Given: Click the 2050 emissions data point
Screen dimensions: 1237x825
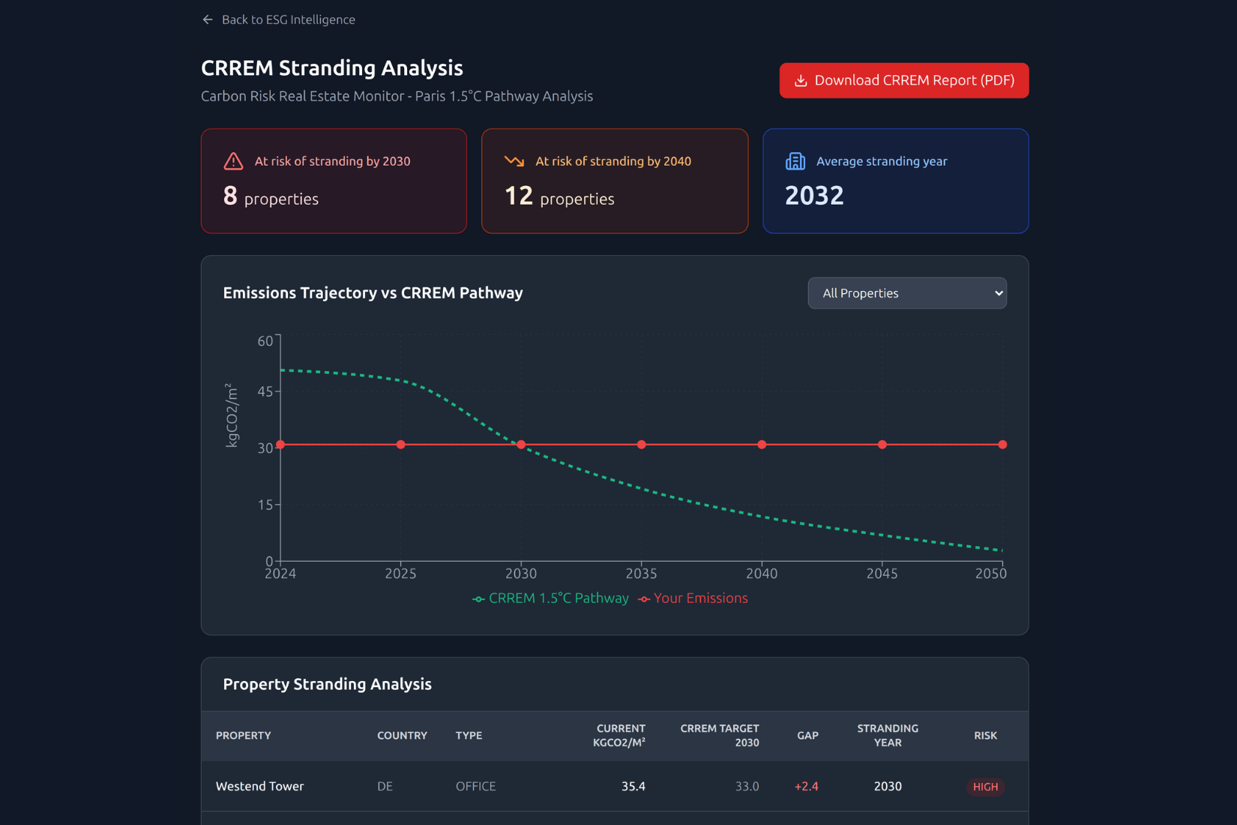Looking at the screenshot, I should point(1002,445).
